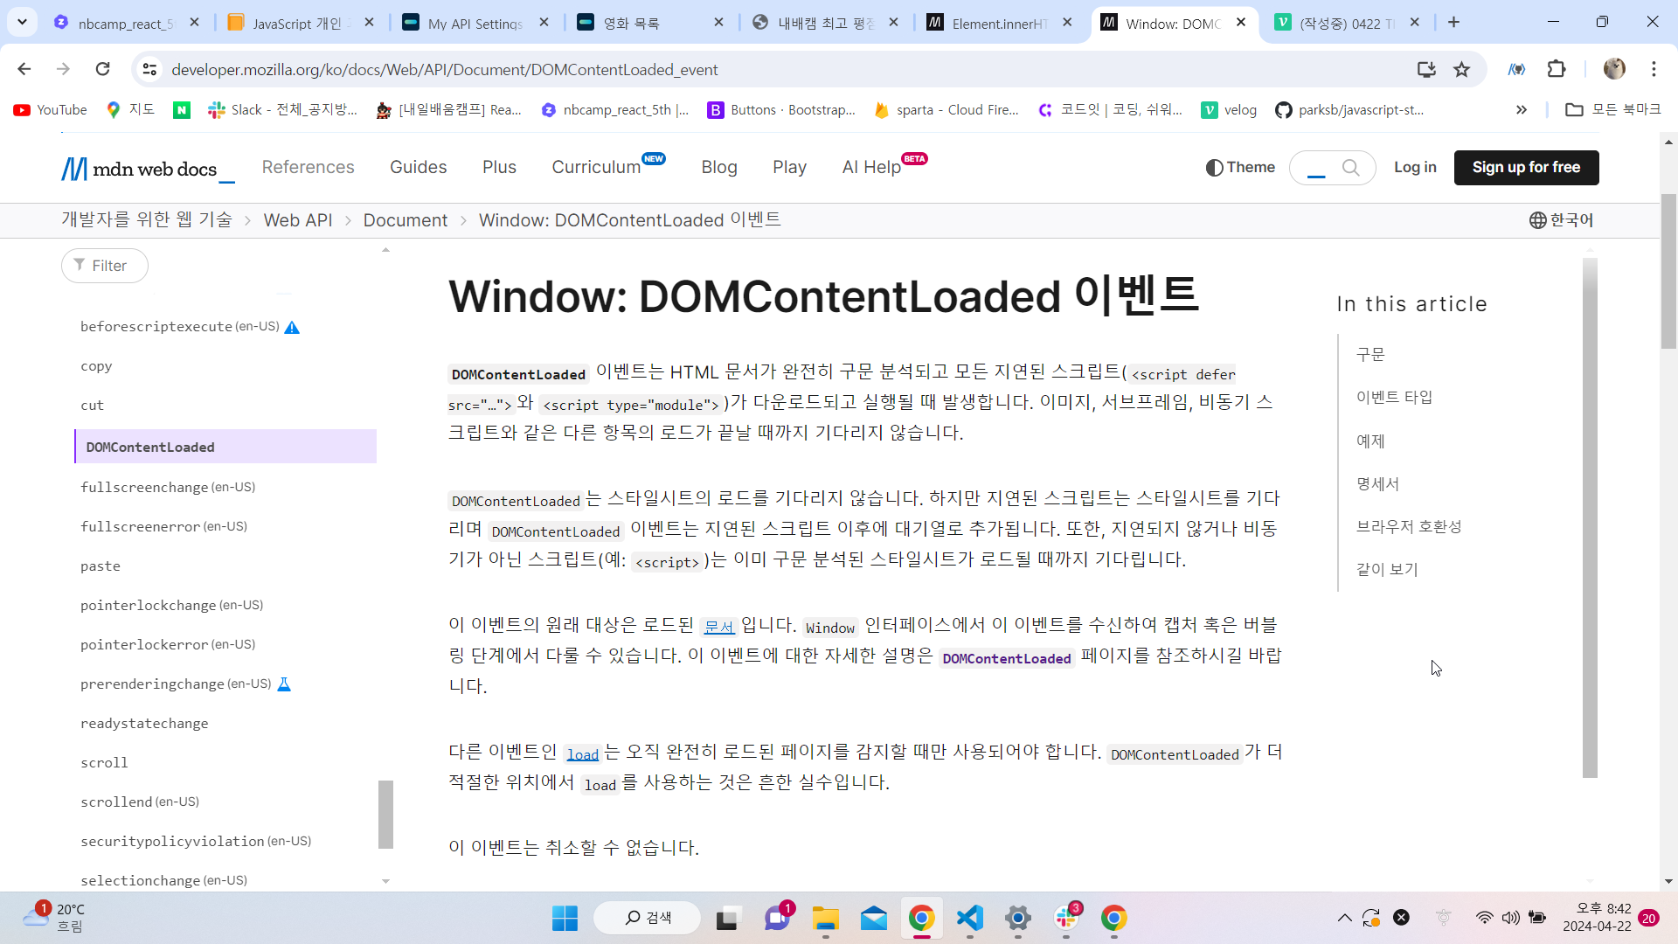The height and width of the screenshot is (944, 1678).
Task: Open Visual Studio Code from the taskbar
Action: [x=969, y=918]
